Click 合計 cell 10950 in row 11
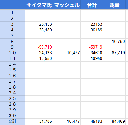This screenshot has height=125, width=128. [x=92, y=59]
